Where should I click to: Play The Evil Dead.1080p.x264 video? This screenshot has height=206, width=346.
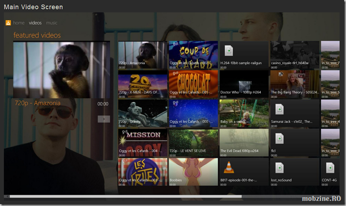pos(244,142)
